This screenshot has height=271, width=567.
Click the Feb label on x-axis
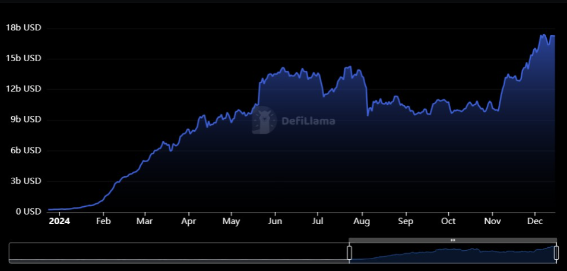(103, 221)
